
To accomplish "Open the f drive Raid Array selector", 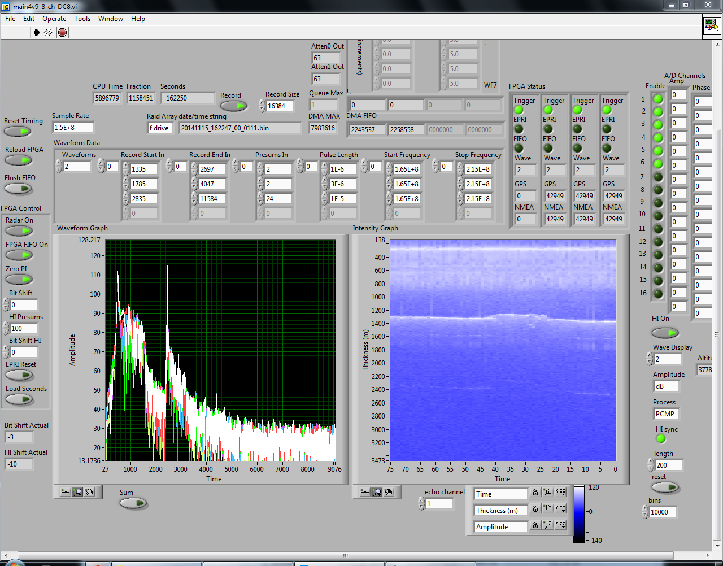I will tap(160, 128).
